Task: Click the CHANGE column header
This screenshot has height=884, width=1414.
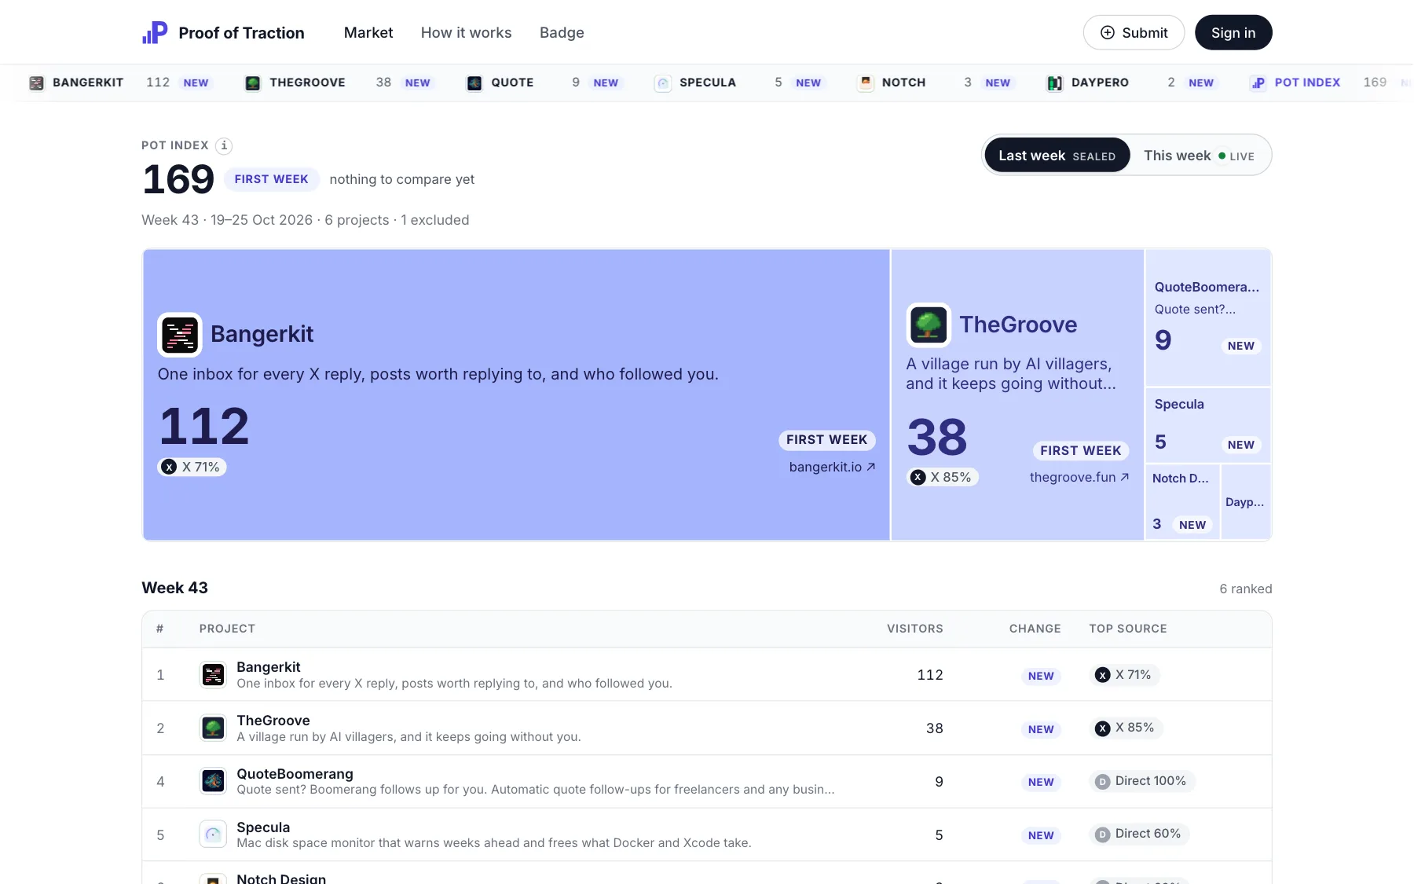Action: [1035, 629]
